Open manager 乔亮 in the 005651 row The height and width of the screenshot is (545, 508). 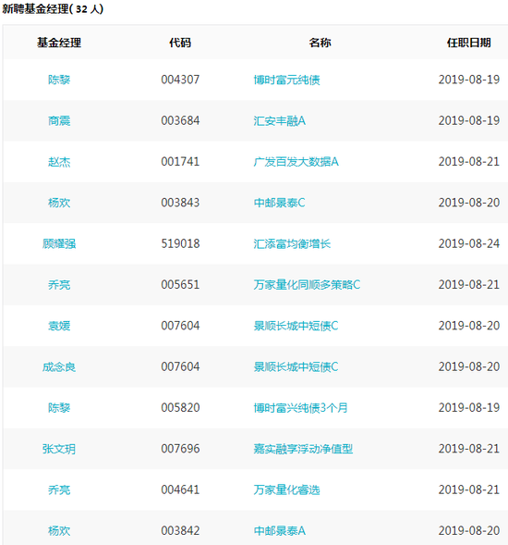pyautogui.click(x=59, y=285)
